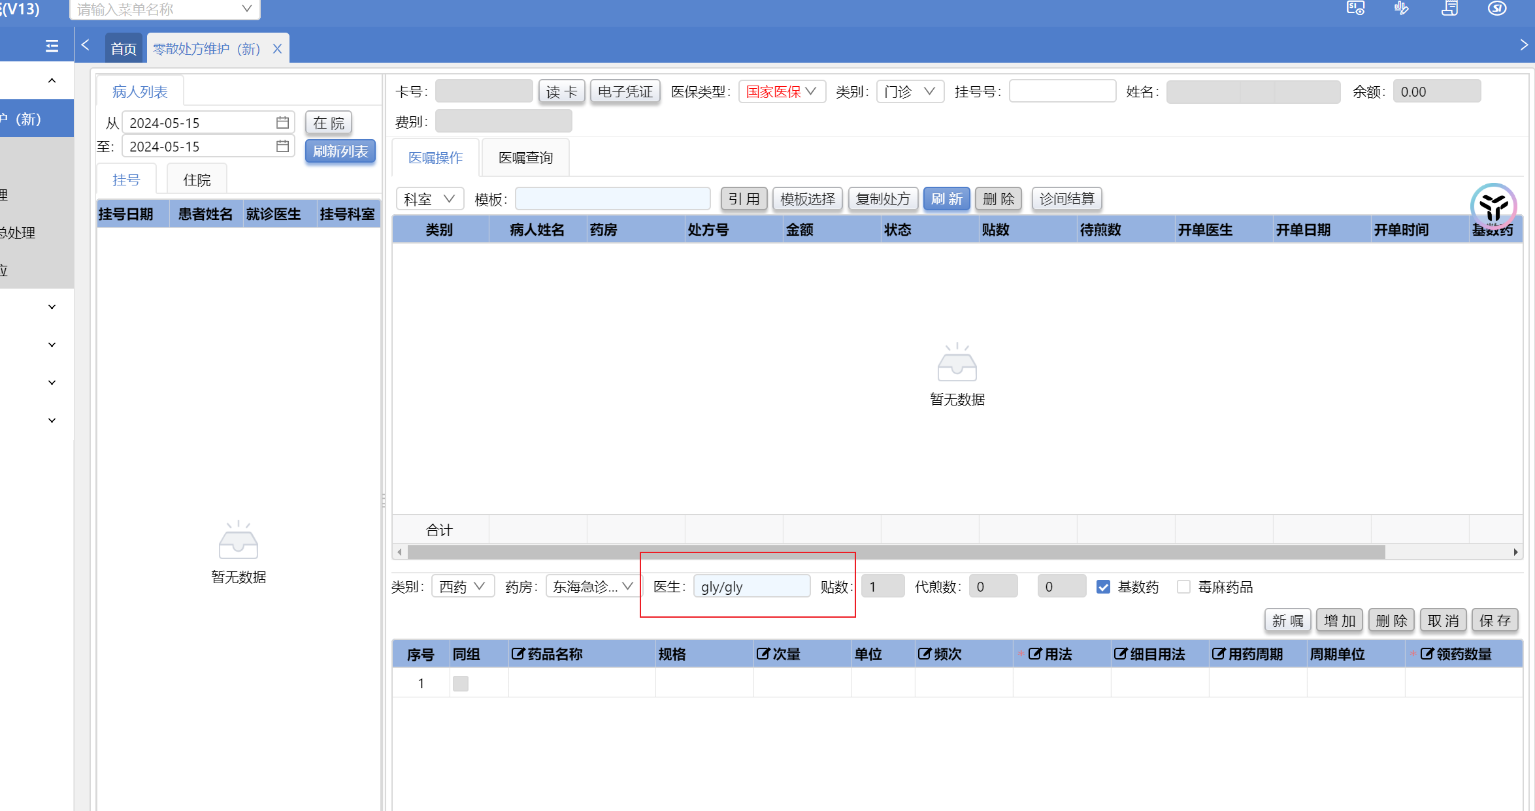Enable the 毒麻药品 checkbox

point(1183,587)
